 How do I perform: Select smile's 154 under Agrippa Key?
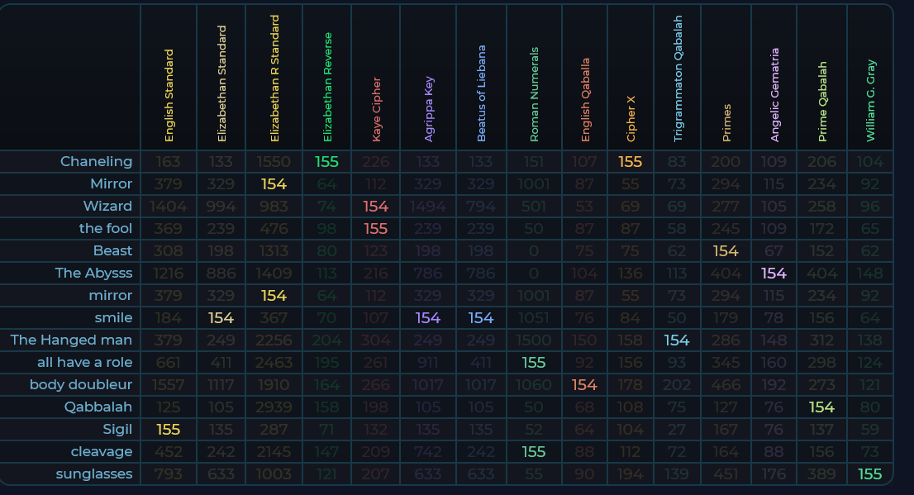click(x=428, y=317)
